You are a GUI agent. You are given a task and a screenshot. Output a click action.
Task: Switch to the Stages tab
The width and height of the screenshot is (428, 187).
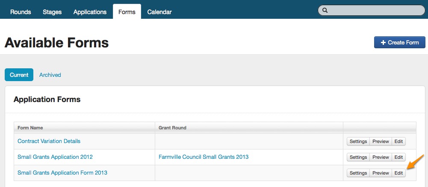(x=52, y=12)
